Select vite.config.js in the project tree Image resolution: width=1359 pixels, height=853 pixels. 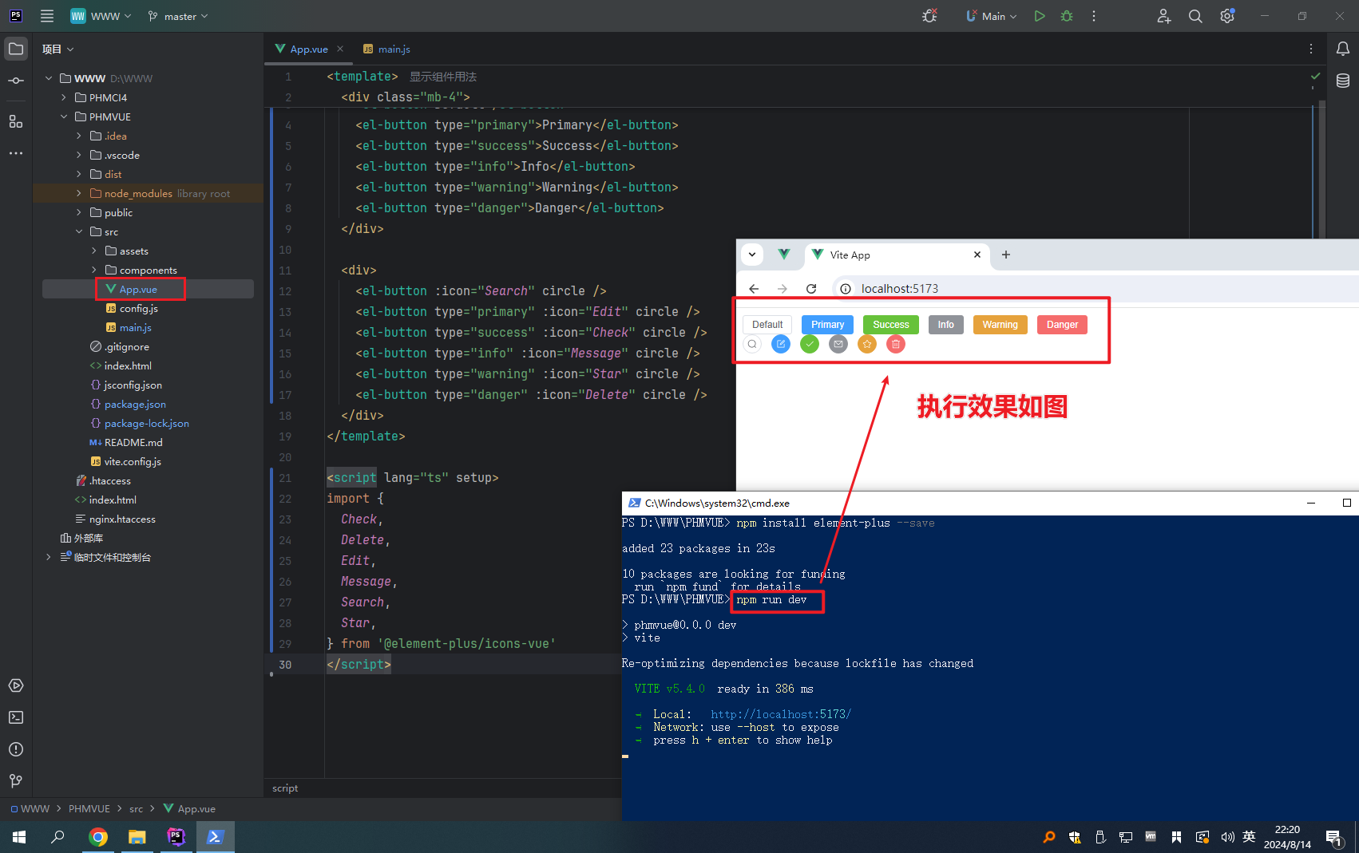[133, 461]
